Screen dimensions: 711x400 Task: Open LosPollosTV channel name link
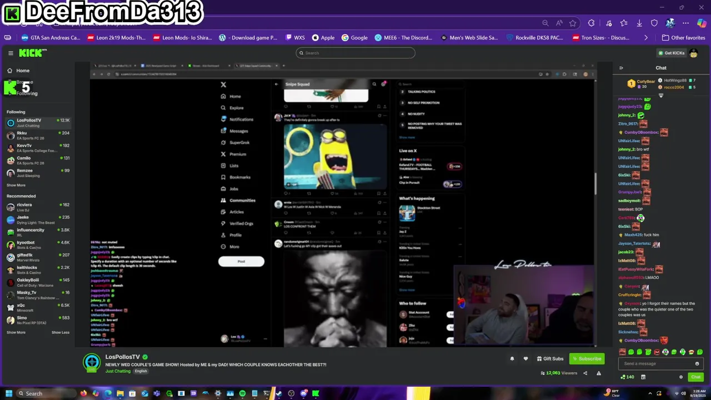[123, 357]
